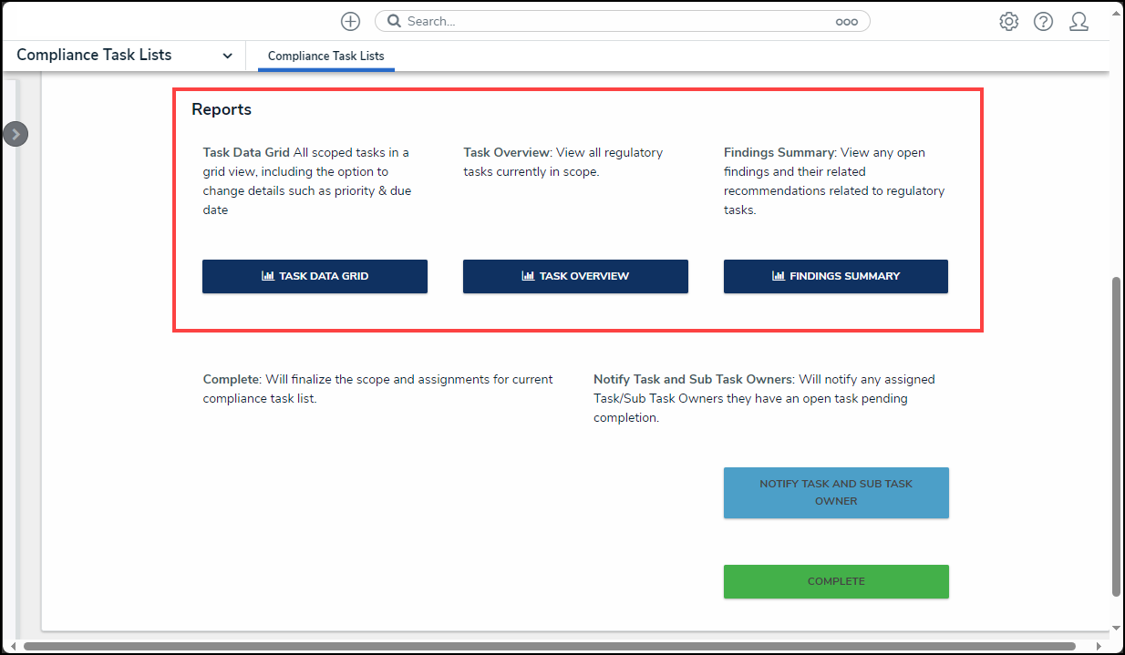Image resolution: width=1125 pixels, height=655 pixels.
Task: Click the magnifying glass search icon
Action: pyautogui.click(x=394, y=22)
